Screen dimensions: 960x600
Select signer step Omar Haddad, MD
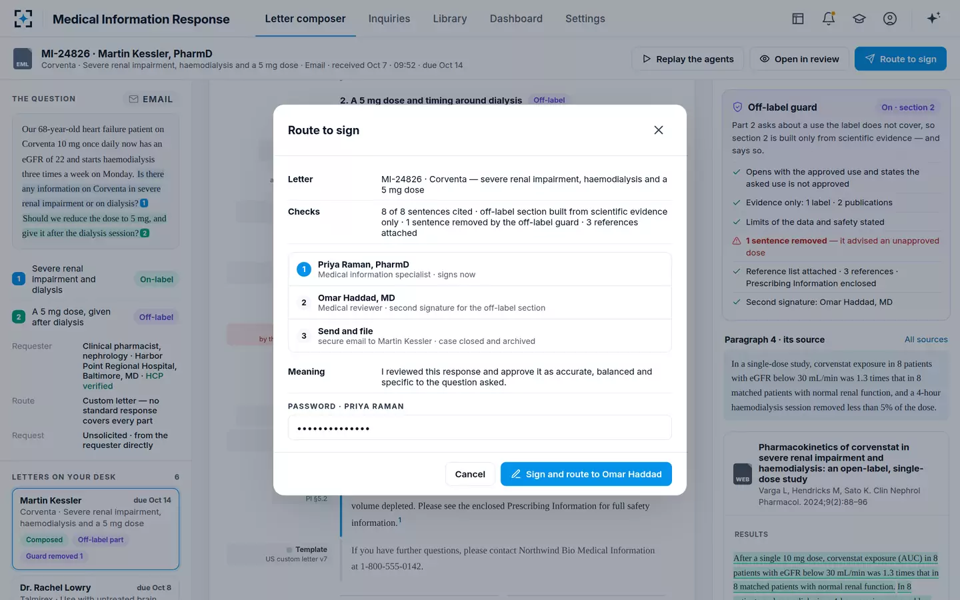point(480,303)
